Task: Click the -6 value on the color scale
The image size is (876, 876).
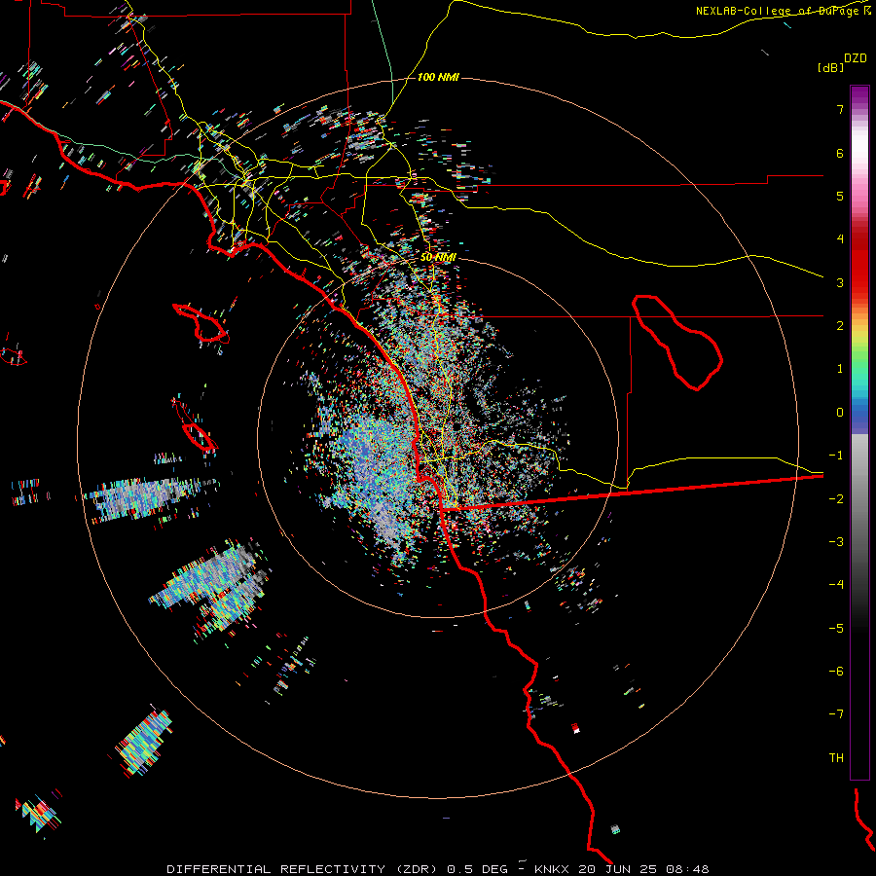Action: tap(836, 671)
